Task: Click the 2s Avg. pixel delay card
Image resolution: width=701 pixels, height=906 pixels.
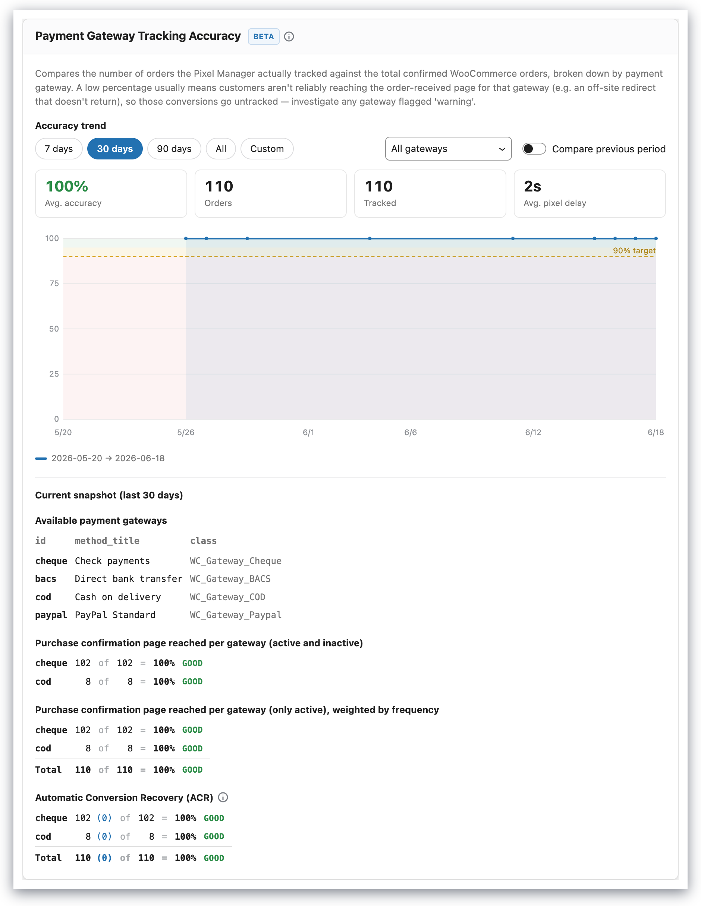Action: tap(590, 193)
